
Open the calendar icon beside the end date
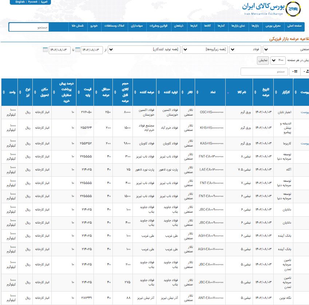45,50
